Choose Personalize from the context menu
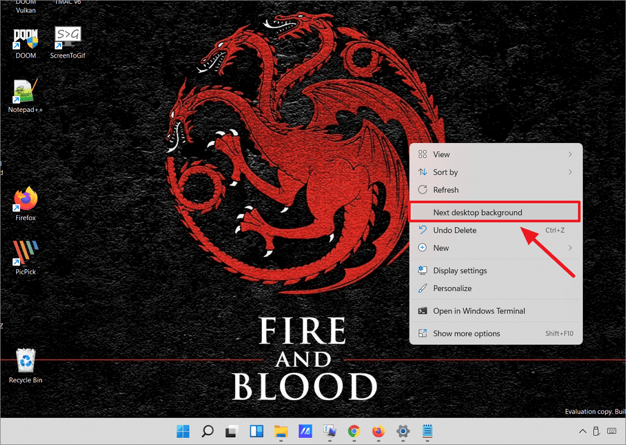This screenshot has width=626, height=445. point(496,288)
